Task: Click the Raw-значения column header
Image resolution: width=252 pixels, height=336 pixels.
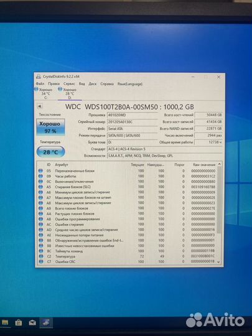Action: [204, 164]
